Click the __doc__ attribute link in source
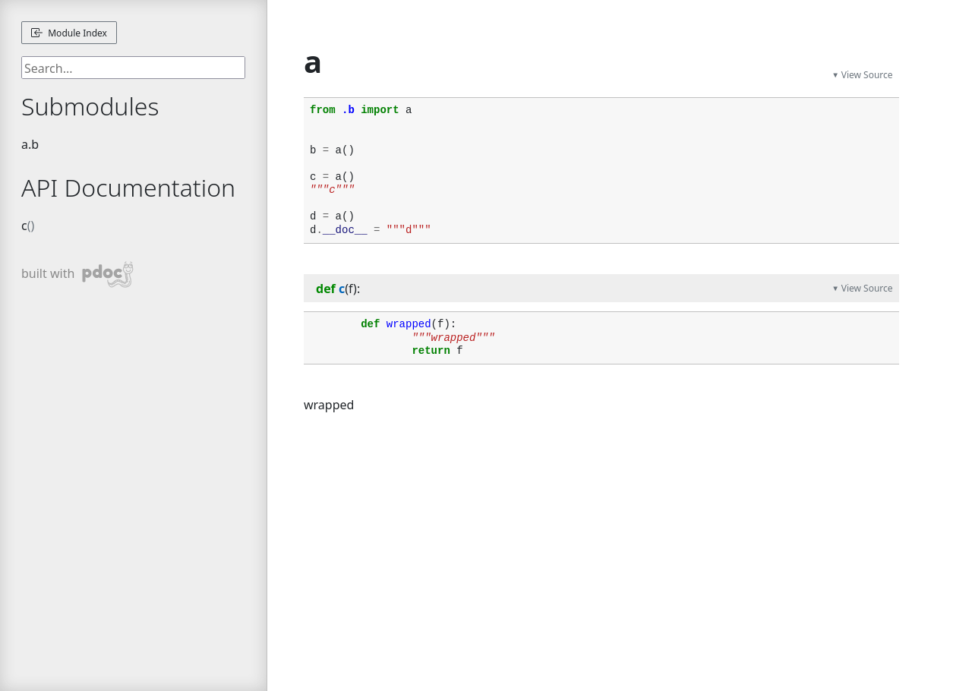 point(345,229)
